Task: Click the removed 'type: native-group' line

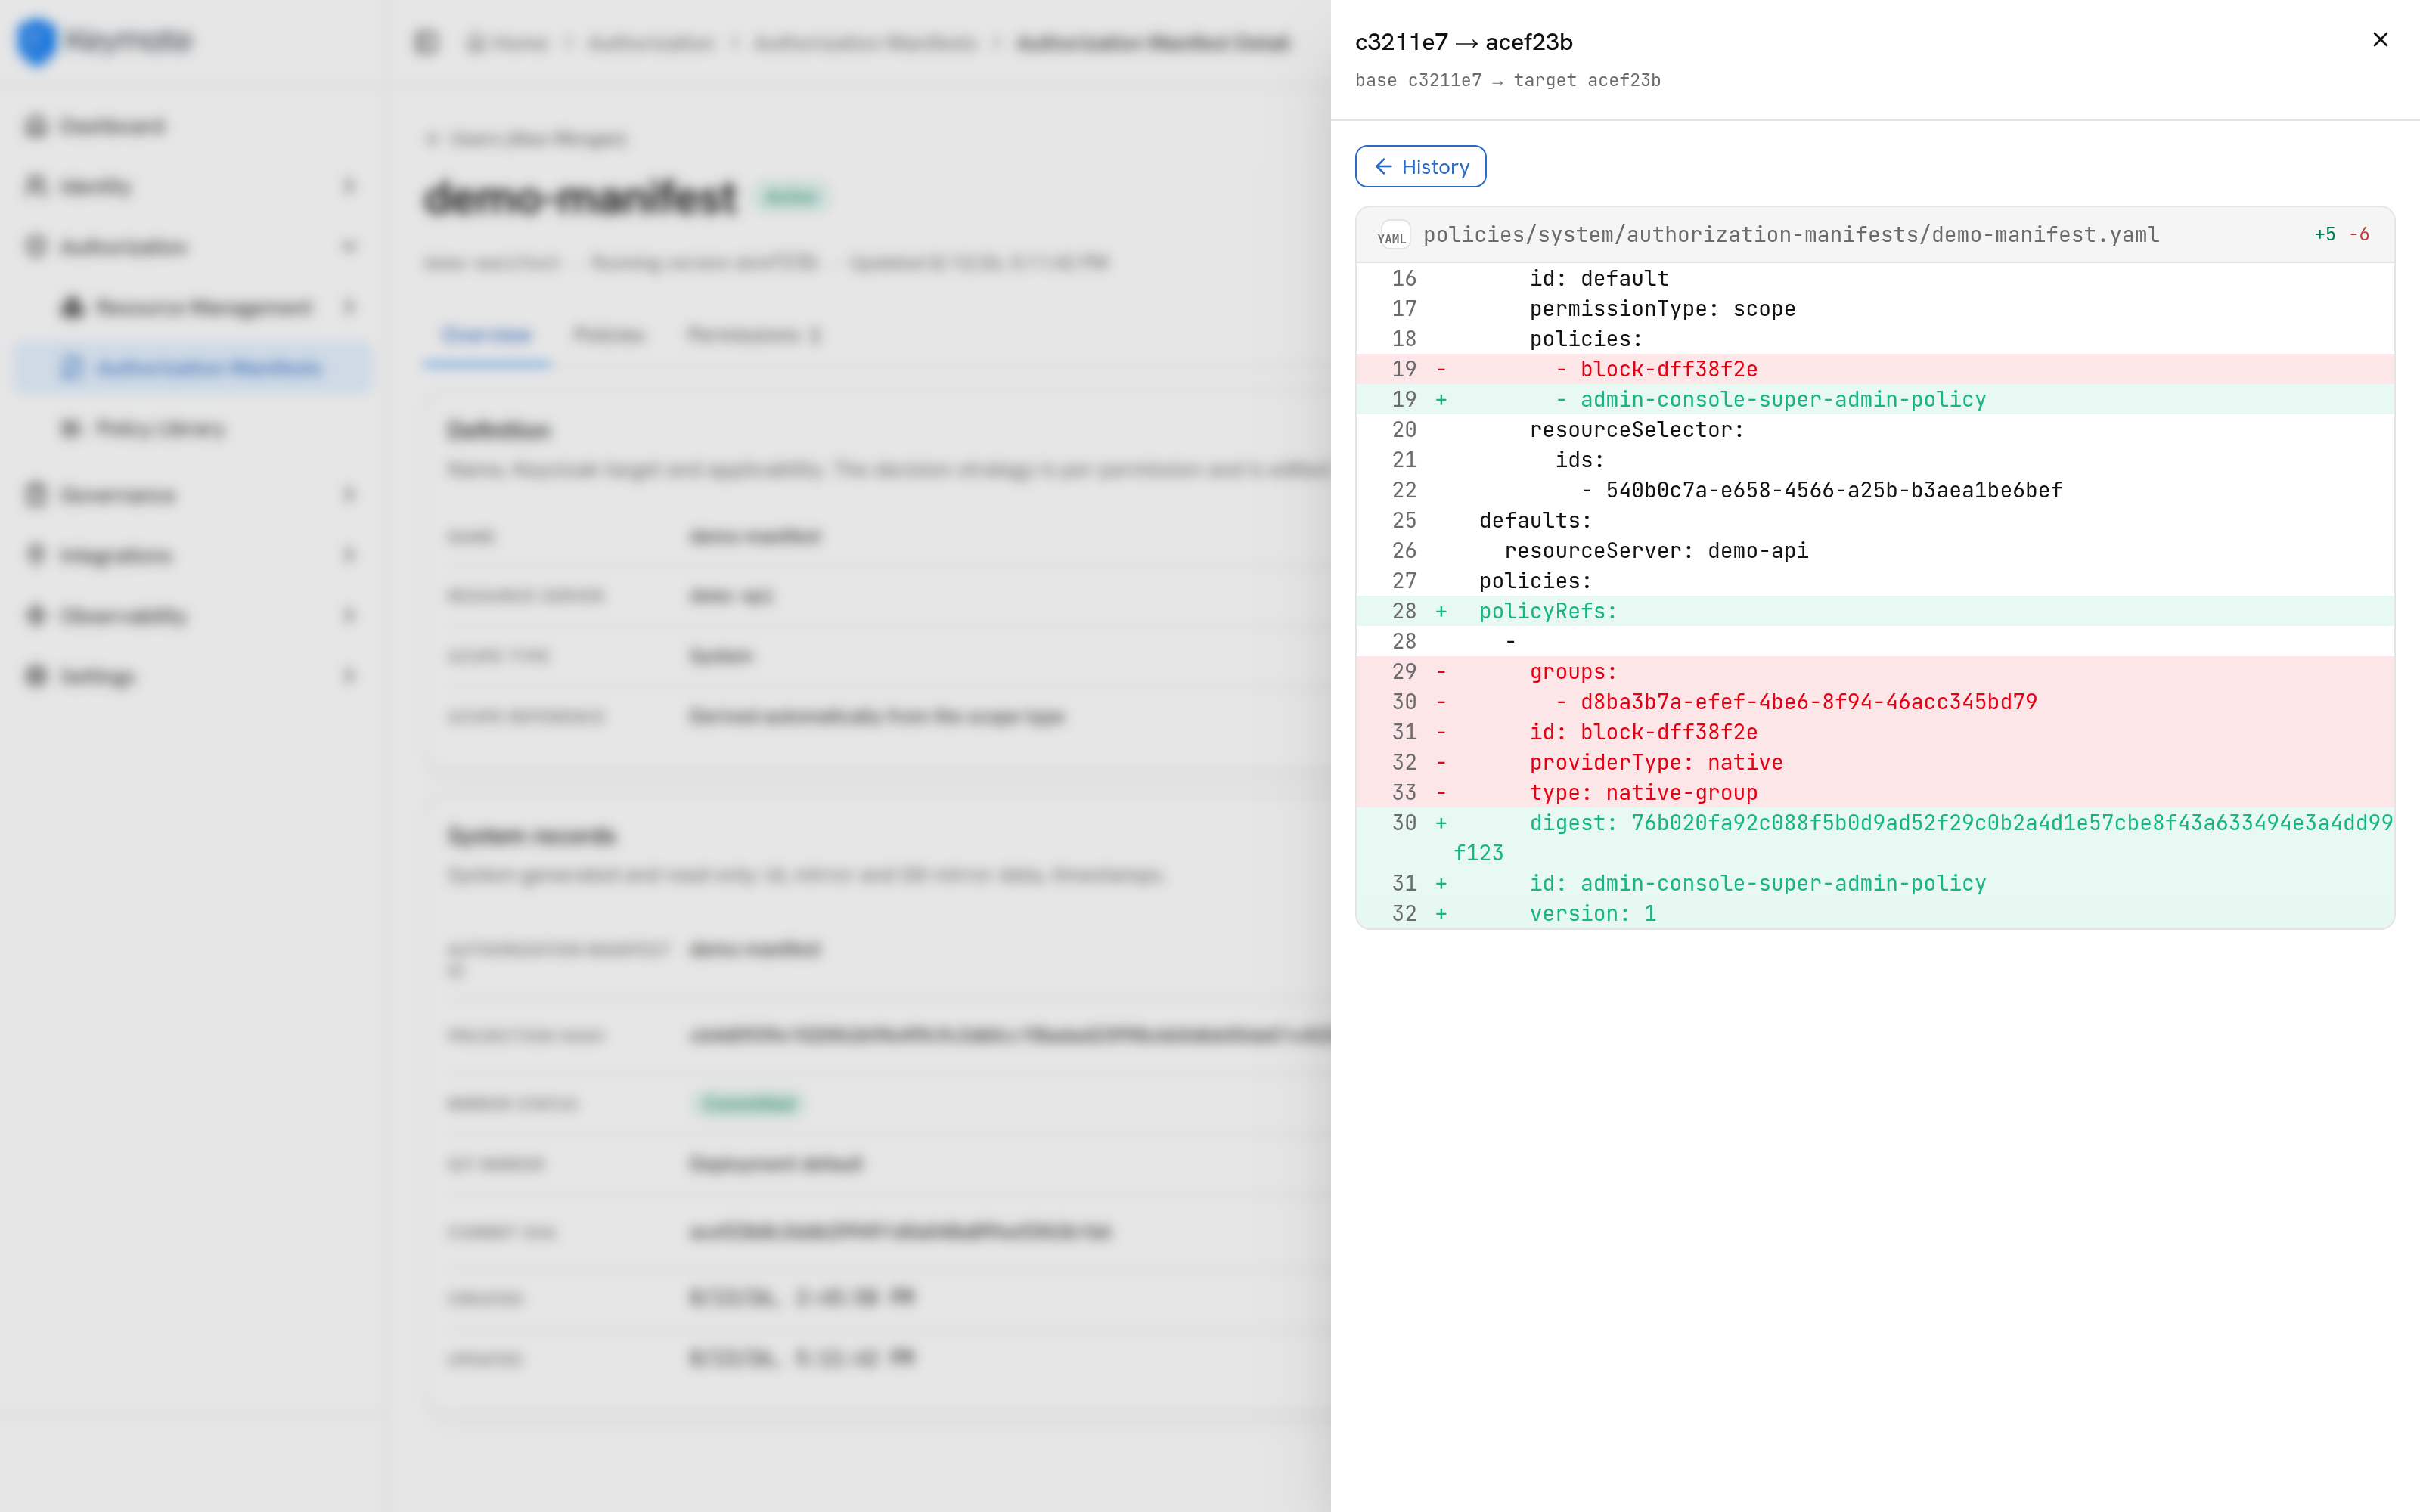Action: point(1875,792)
